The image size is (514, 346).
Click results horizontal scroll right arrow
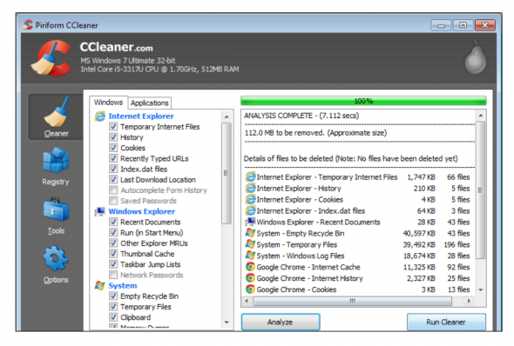(470, 301)
